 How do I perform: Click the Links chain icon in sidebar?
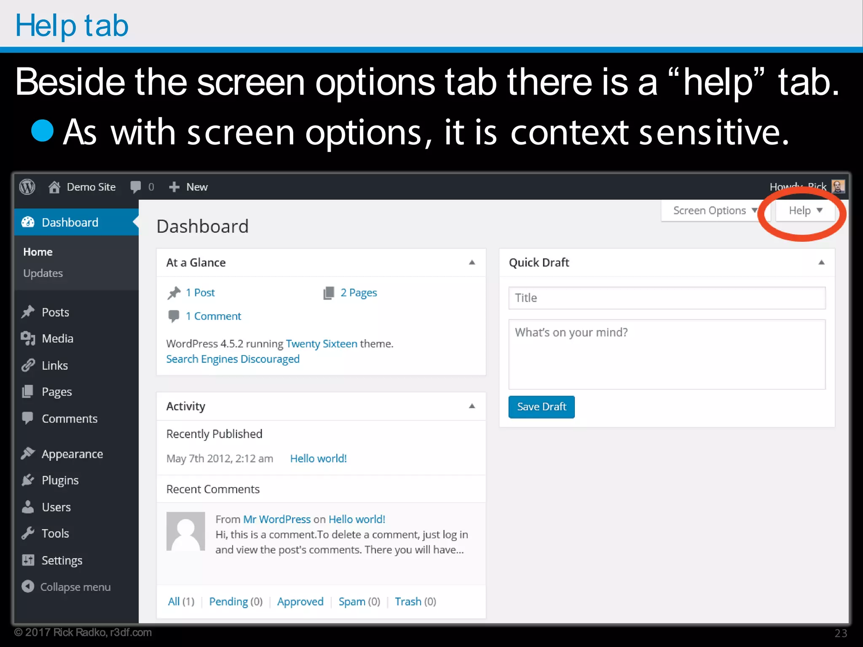pos(28,365)
